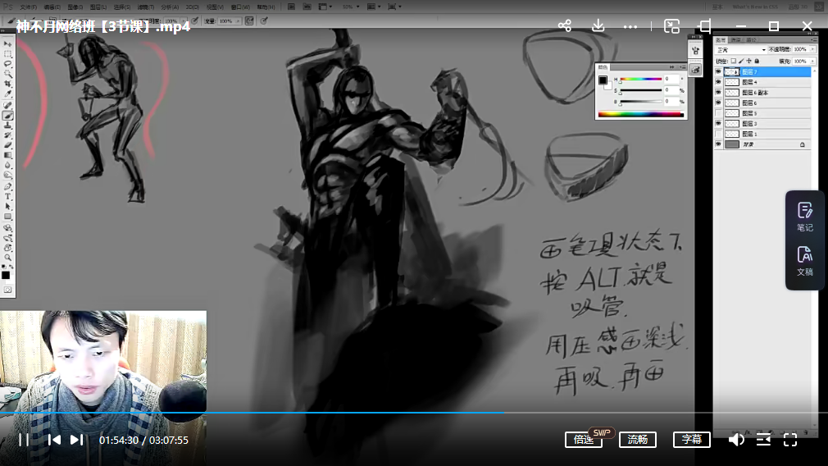Select the Pen tool

click(7, 186)
